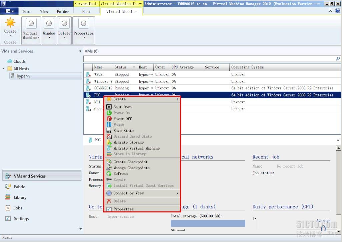Screen dimensions: 342x242
Task: Sort by the CPU Average column header
Action: click(x=186, y=67)
